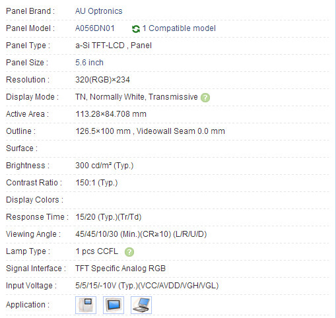
Task: Click the 1 pcs CCFL value
Action: click(96, 251)
